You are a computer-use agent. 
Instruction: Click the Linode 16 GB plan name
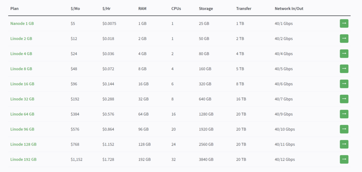(x=22, y=84)
